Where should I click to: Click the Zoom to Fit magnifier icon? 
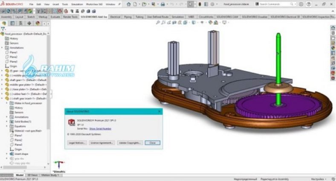[158, 22]
